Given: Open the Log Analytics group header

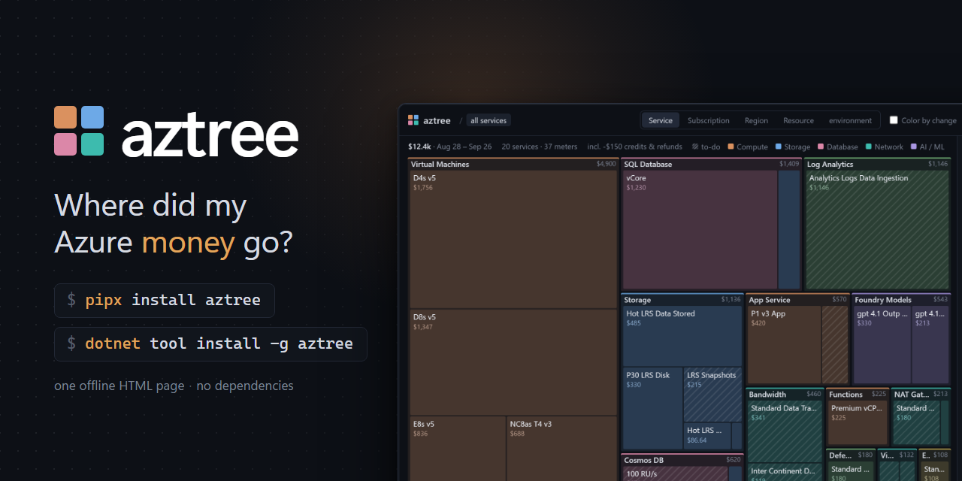Looking at the screenshot, I should [877, 164].
